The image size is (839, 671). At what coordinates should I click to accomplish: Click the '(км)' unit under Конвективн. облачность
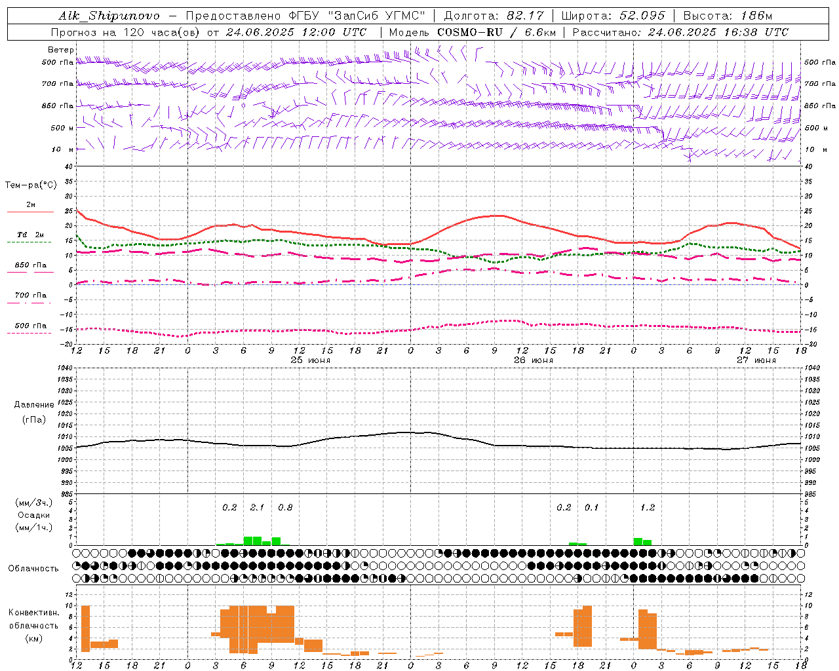(33, 638)
